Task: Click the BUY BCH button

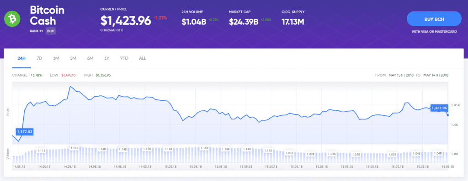Action: (434, 19)
